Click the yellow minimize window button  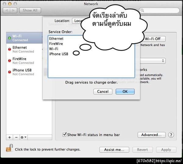tap(10, 4)
